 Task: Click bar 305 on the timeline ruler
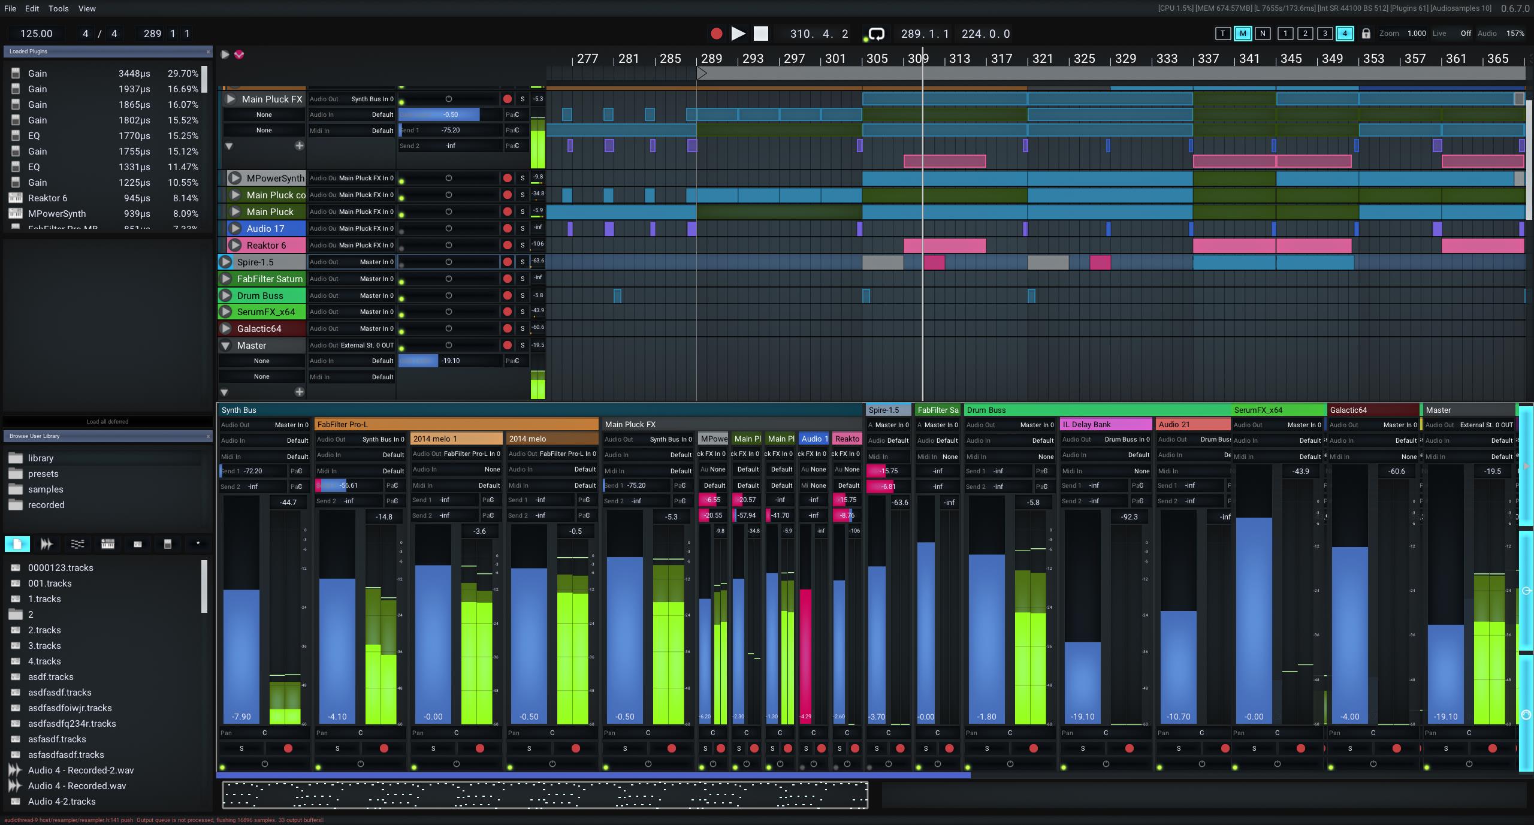click(877, 59)
